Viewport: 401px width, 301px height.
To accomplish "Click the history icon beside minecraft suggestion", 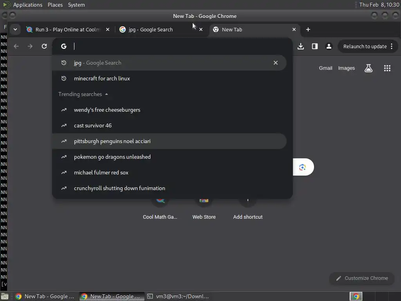I will coord(64,78).
